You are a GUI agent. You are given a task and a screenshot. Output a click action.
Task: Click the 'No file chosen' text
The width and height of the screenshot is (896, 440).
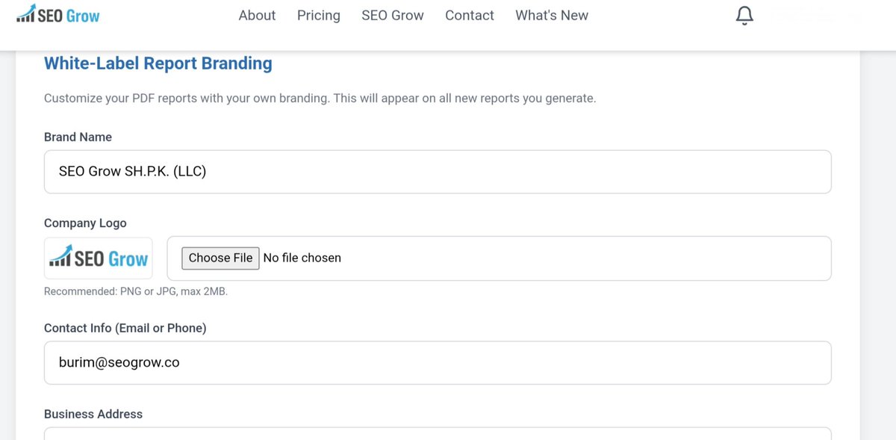tap(302, 258)
